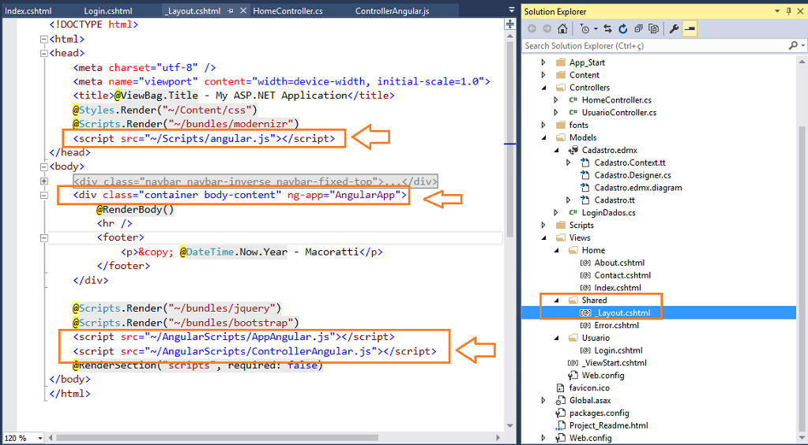
Task: Collapse the Views folder
Action: (x=543, y=237)
